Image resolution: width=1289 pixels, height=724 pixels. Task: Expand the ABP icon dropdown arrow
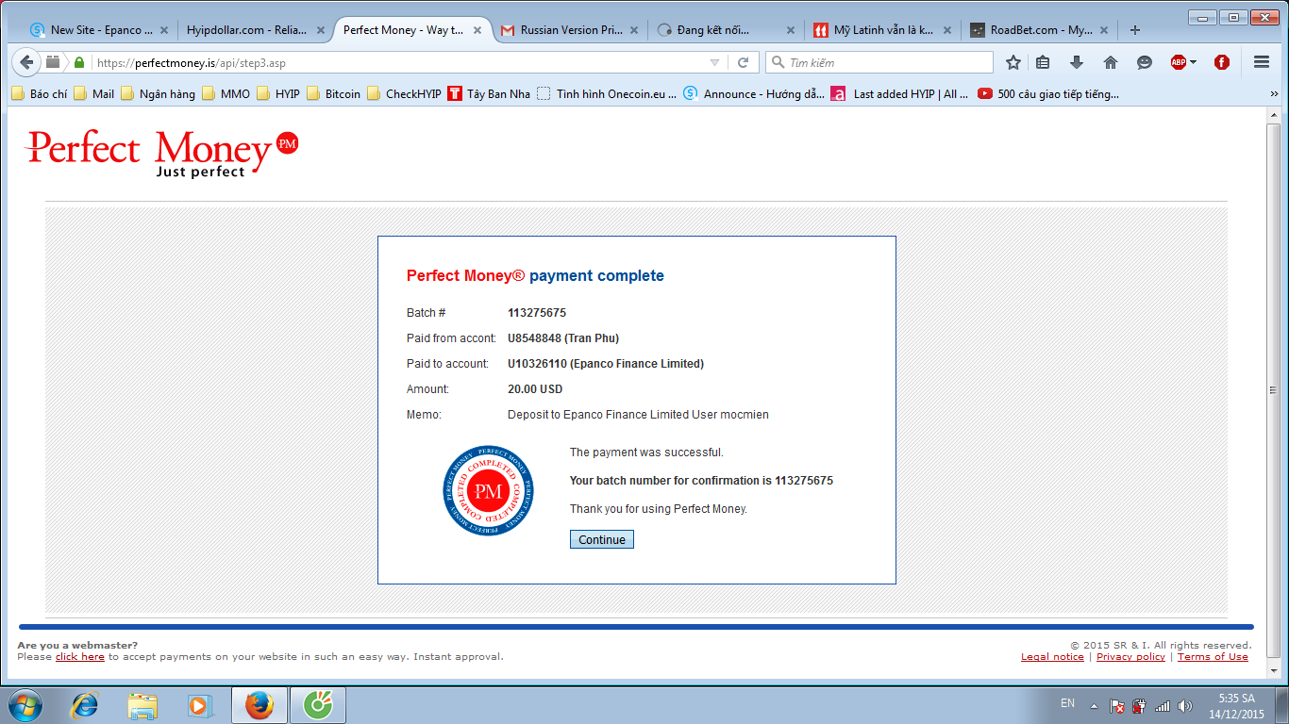(x=1193, y=63)
